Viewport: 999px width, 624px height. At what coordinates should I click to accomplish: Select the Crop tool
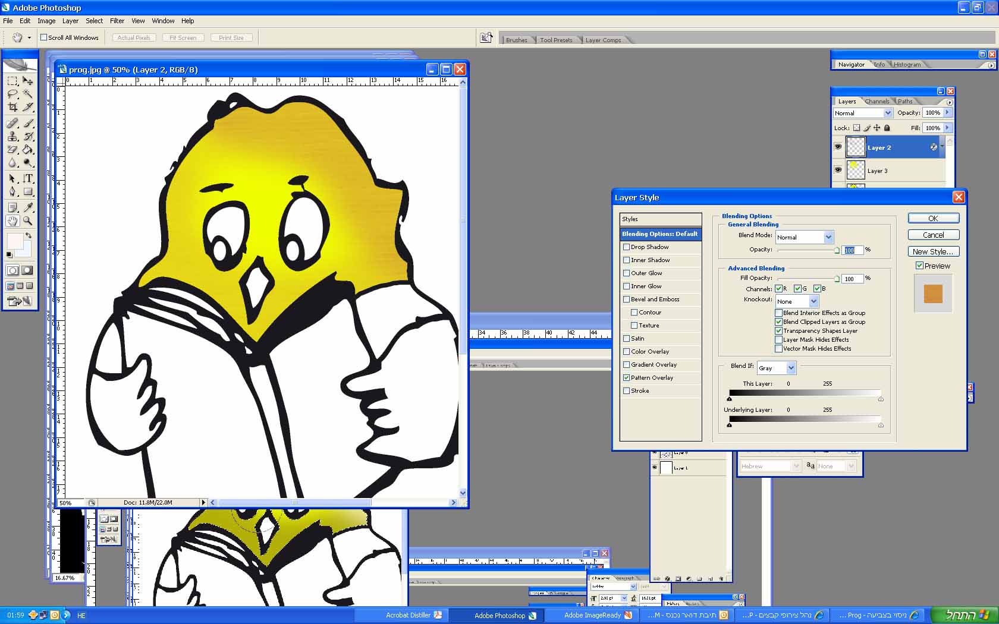(12, 107)
